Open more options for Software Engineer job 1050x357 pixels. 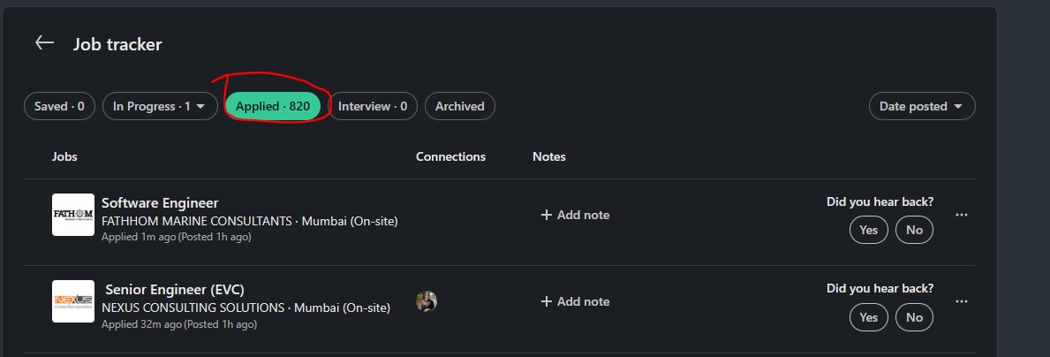pyautogui.click(x=962, y=215)
